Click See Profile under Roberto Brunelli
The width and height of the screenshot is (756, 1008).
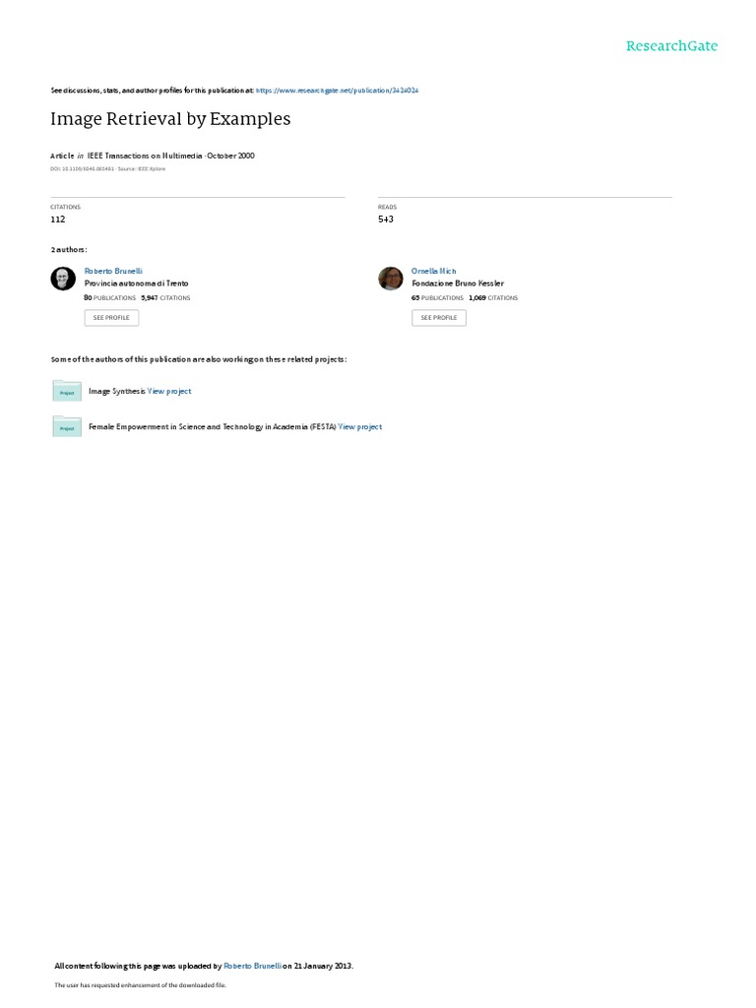pos(111,318)
